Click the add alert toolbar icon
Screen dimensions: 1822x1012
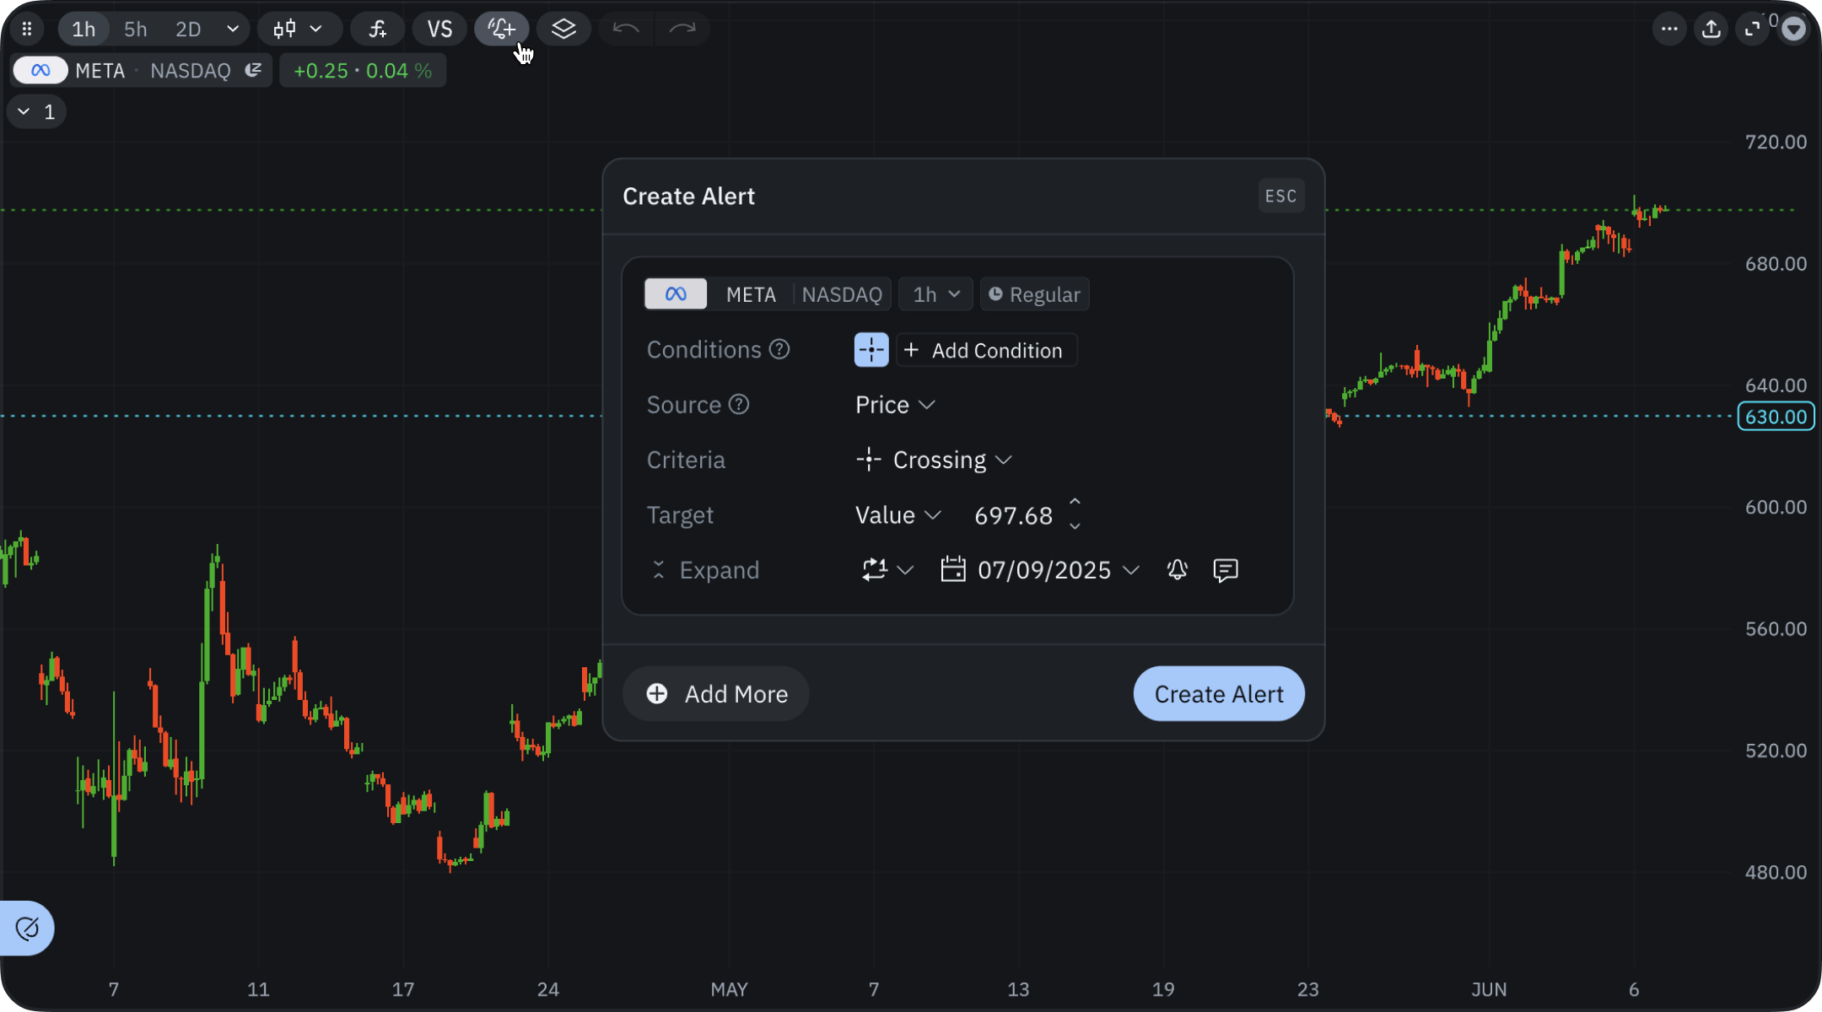tap(502, 29)
